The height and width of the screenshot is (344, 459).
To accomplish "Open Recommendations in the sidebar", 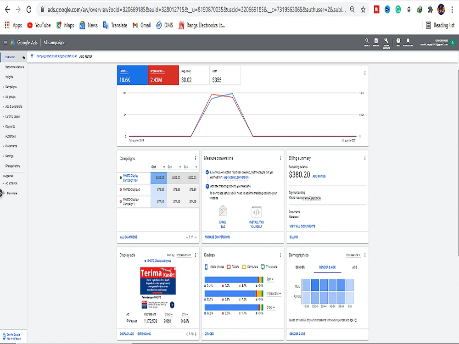I will (14, 67).
